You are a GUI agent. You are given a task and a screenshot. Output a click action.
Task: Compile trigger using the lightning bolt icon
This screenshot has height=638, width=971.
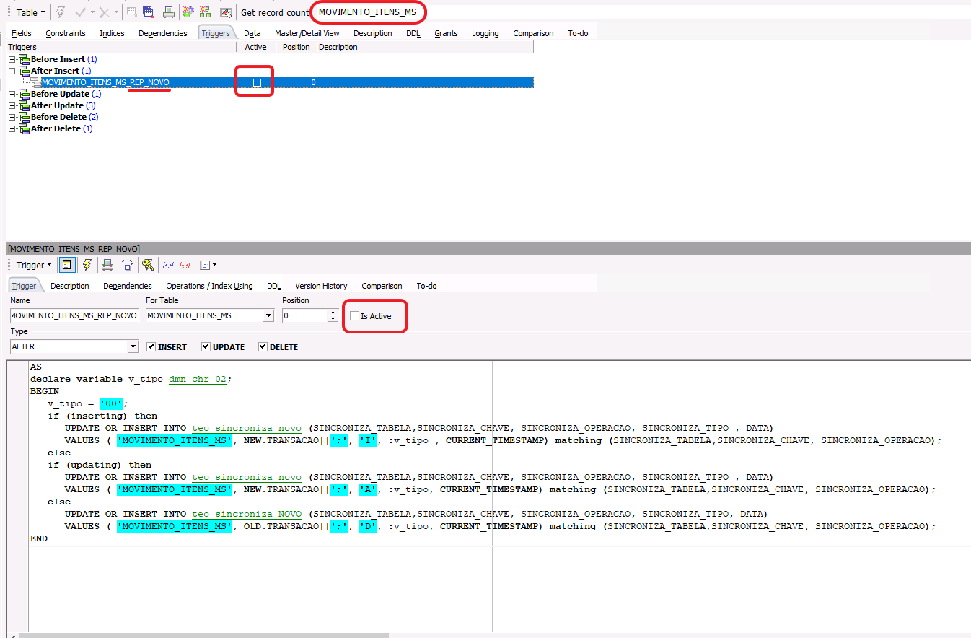coord(87,265)
